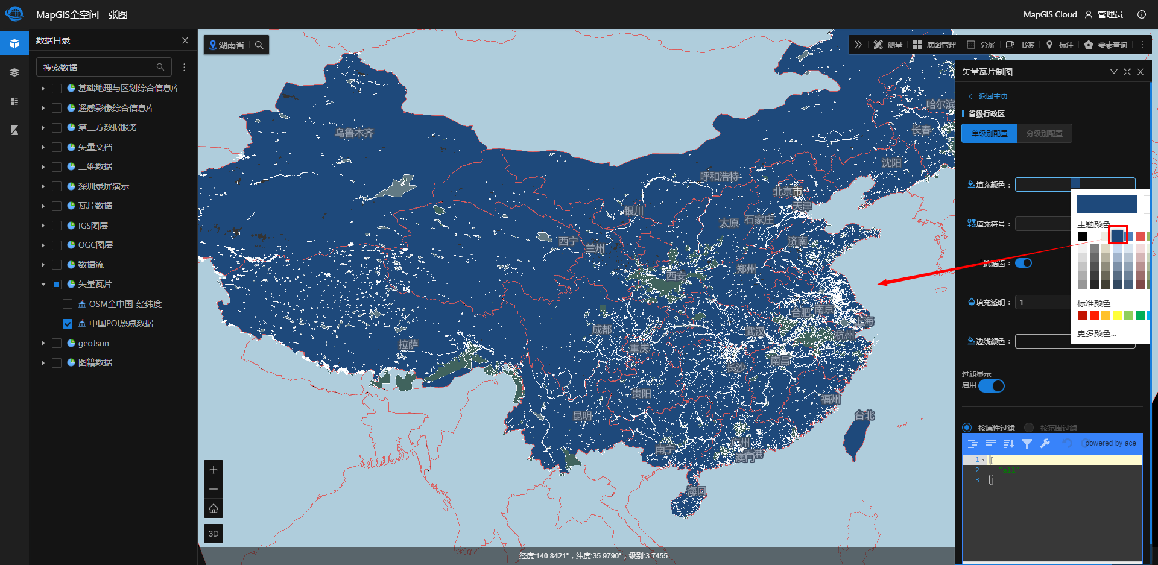Expand 瓦片数据 tree node
Screen dimensions: 1158x565
(x=43, y=206)
